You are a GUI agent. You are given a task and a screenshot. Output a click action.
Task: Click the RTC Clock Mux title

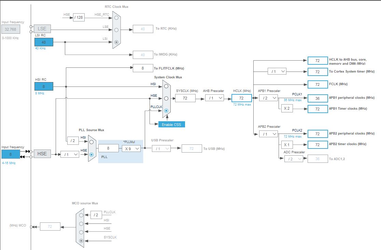(x=117, y=7)
